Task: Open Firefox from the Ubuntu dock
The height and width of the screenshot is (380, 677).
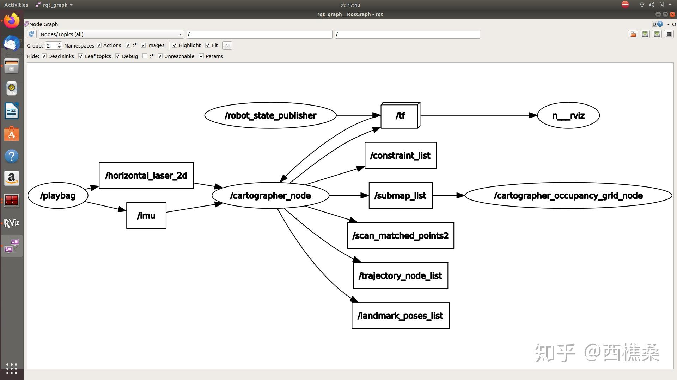Action: 12,21
